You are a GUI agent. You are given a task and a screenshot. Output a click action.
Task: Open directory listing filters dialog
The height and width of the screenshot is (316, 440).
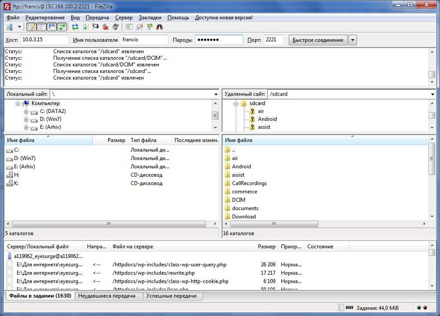coord(129,27)
